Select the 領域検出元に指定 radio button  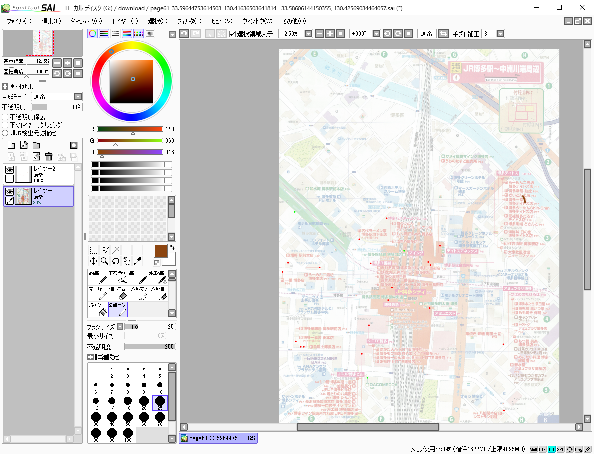tap(5, 133)
